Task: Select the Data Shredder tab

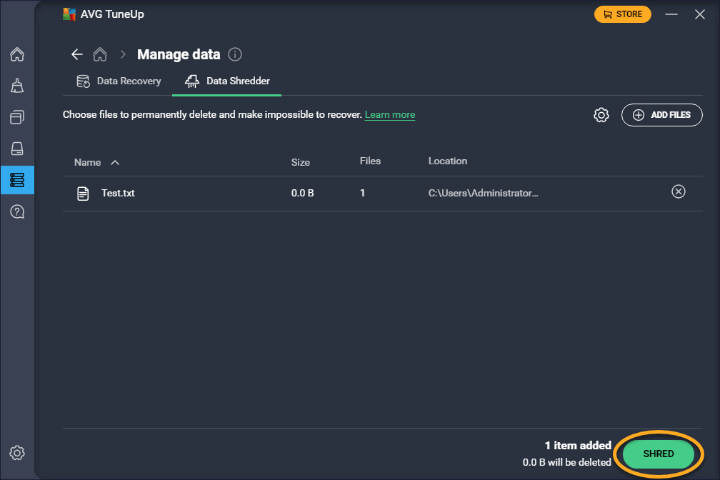Action: (x=227, y=81)
